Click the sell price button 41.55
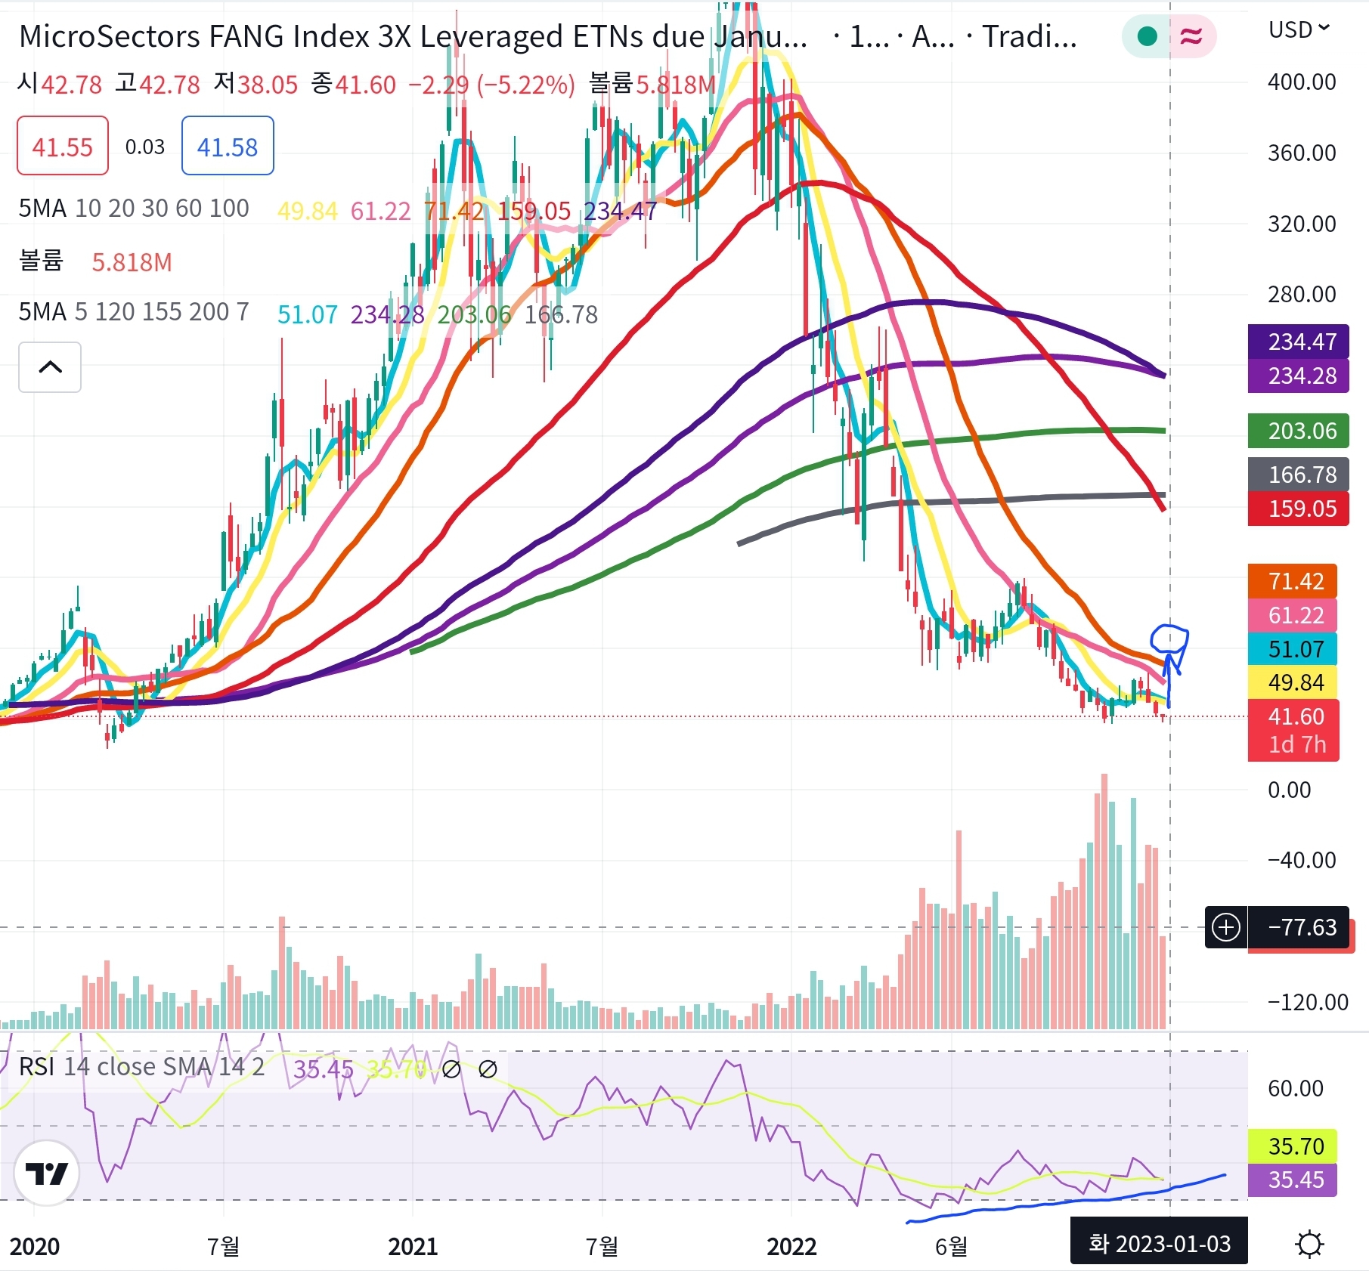 [63, 146]
